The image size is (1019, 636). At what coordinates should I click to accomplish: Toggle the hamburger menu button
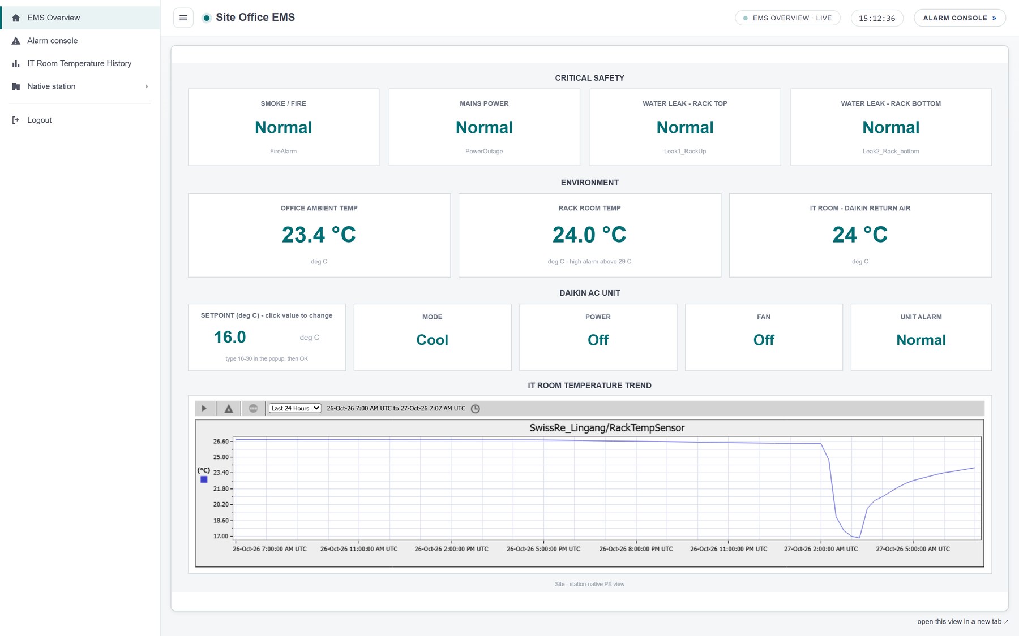coord(183,18)
